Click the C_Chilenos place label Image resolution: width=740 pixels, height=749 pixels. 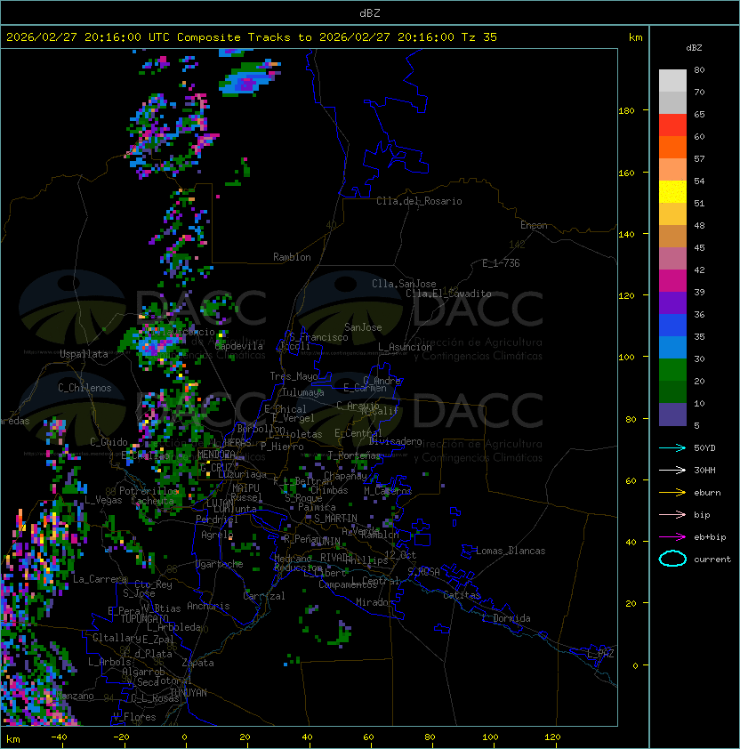tap(84, 388)
